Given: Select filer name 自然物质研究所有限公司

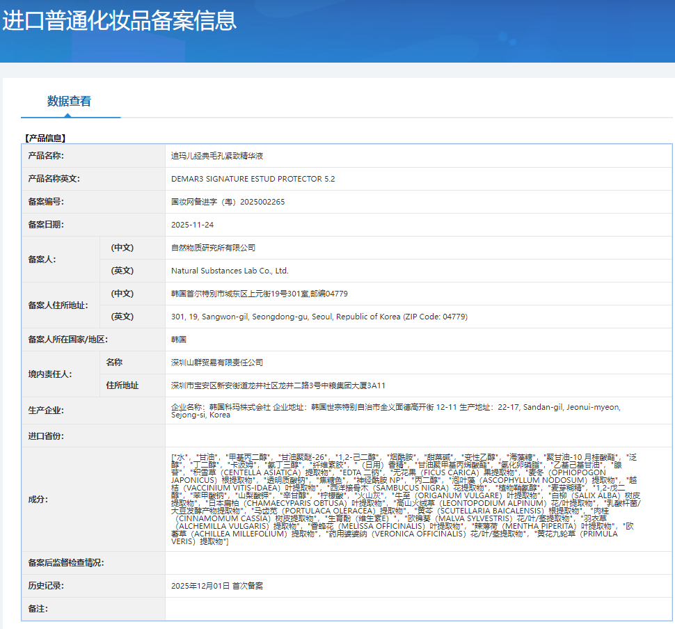Looking at the screenshot, I should point(213,248).
